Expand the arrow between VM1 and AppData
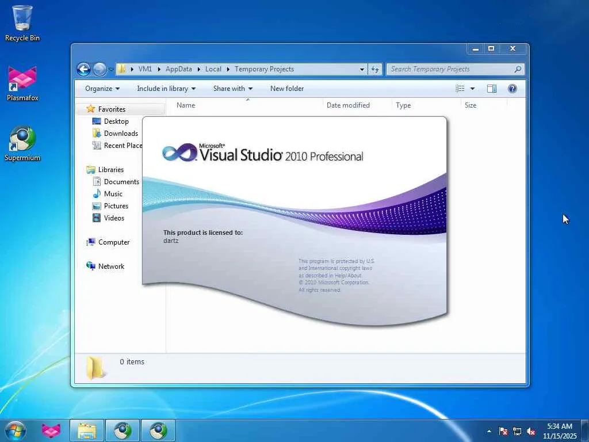This screenshot has width=589, height=442. pyautogui.click(x=159, y=69)
